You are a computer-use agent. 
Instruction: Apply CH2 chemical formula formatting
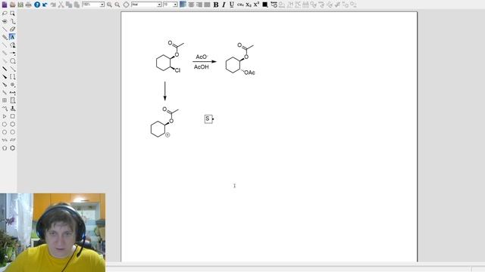click(240, 5)
